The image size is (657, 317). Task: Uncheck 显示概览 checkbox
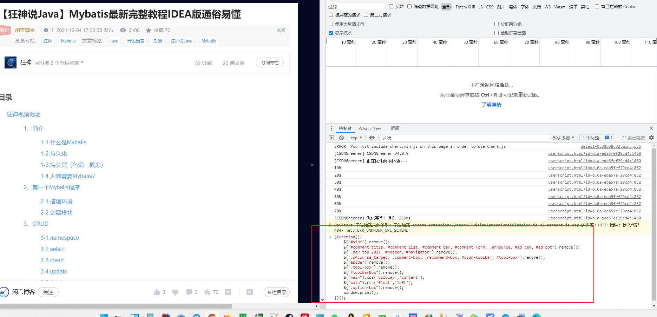point(331,33)
